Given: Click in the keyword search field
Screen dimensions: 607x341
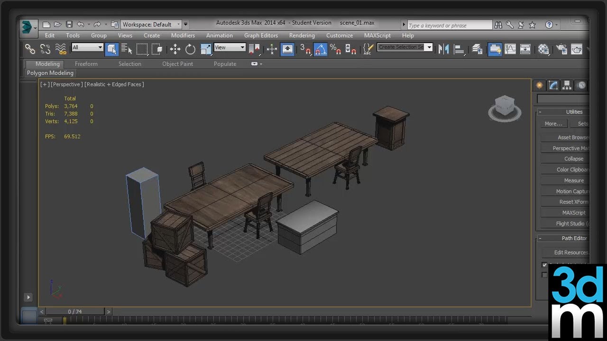Looking at the screenshot, I should (450, 25).
